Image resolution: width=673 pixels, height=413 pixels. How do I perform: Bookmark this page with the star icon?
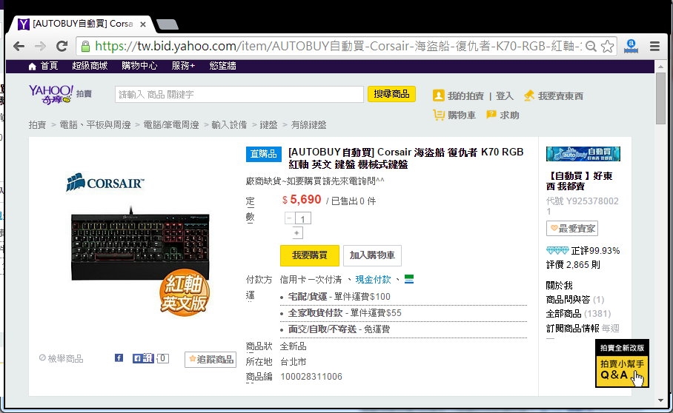607,47
